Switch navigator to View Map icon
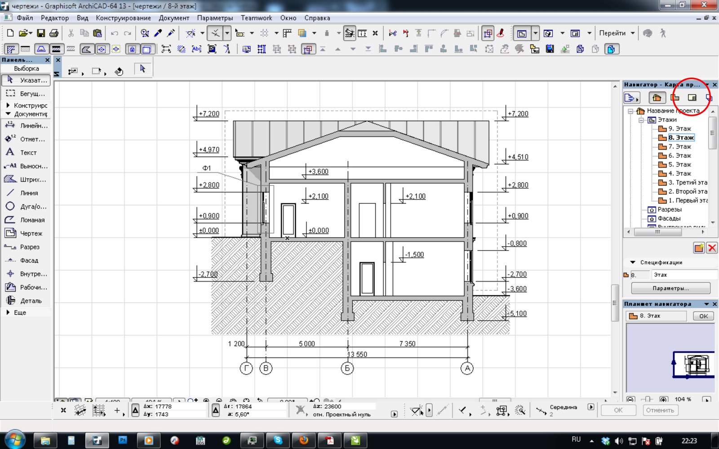 pyautogui.click(x=675, y=97)
